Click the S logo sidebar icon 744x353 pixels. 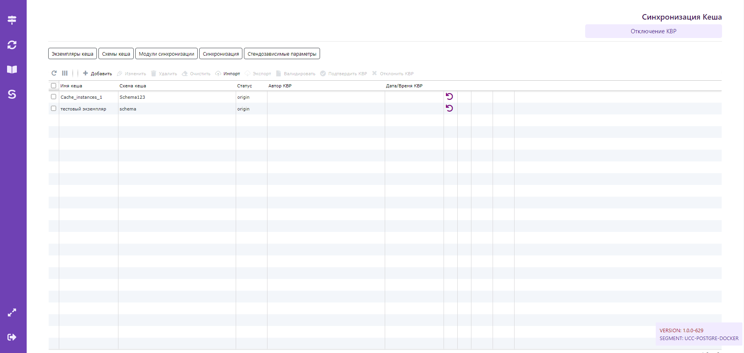(x=12, y=94)
